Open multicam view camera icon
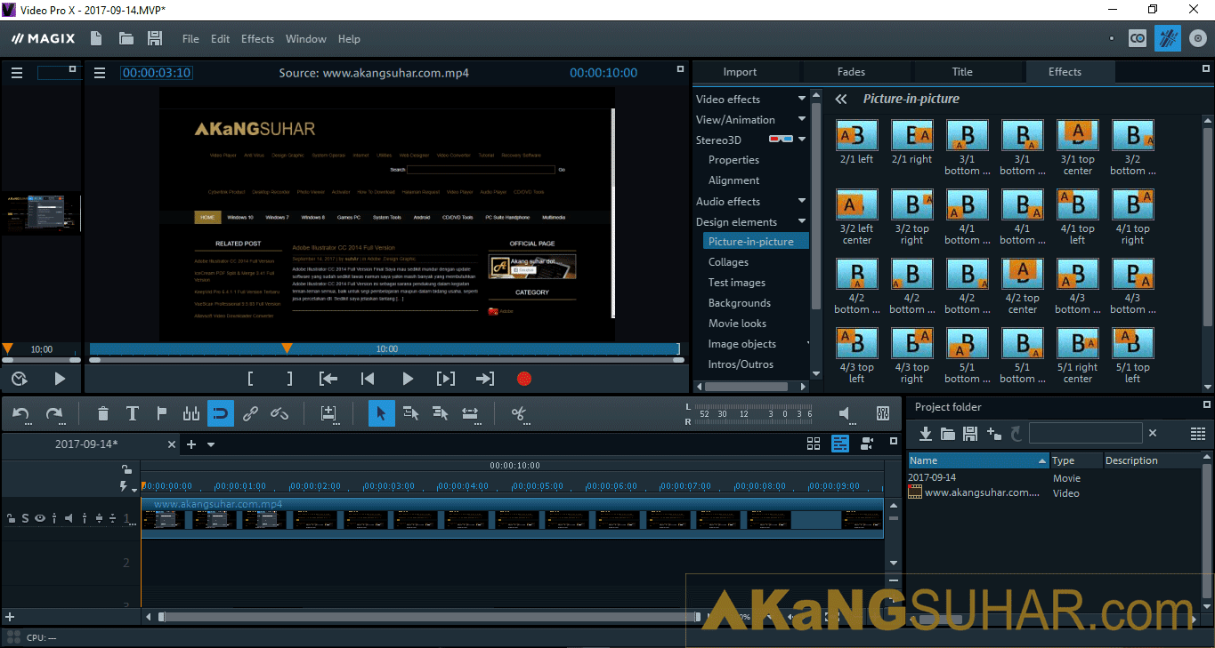1215x648 pixels. tap(868, 444)
